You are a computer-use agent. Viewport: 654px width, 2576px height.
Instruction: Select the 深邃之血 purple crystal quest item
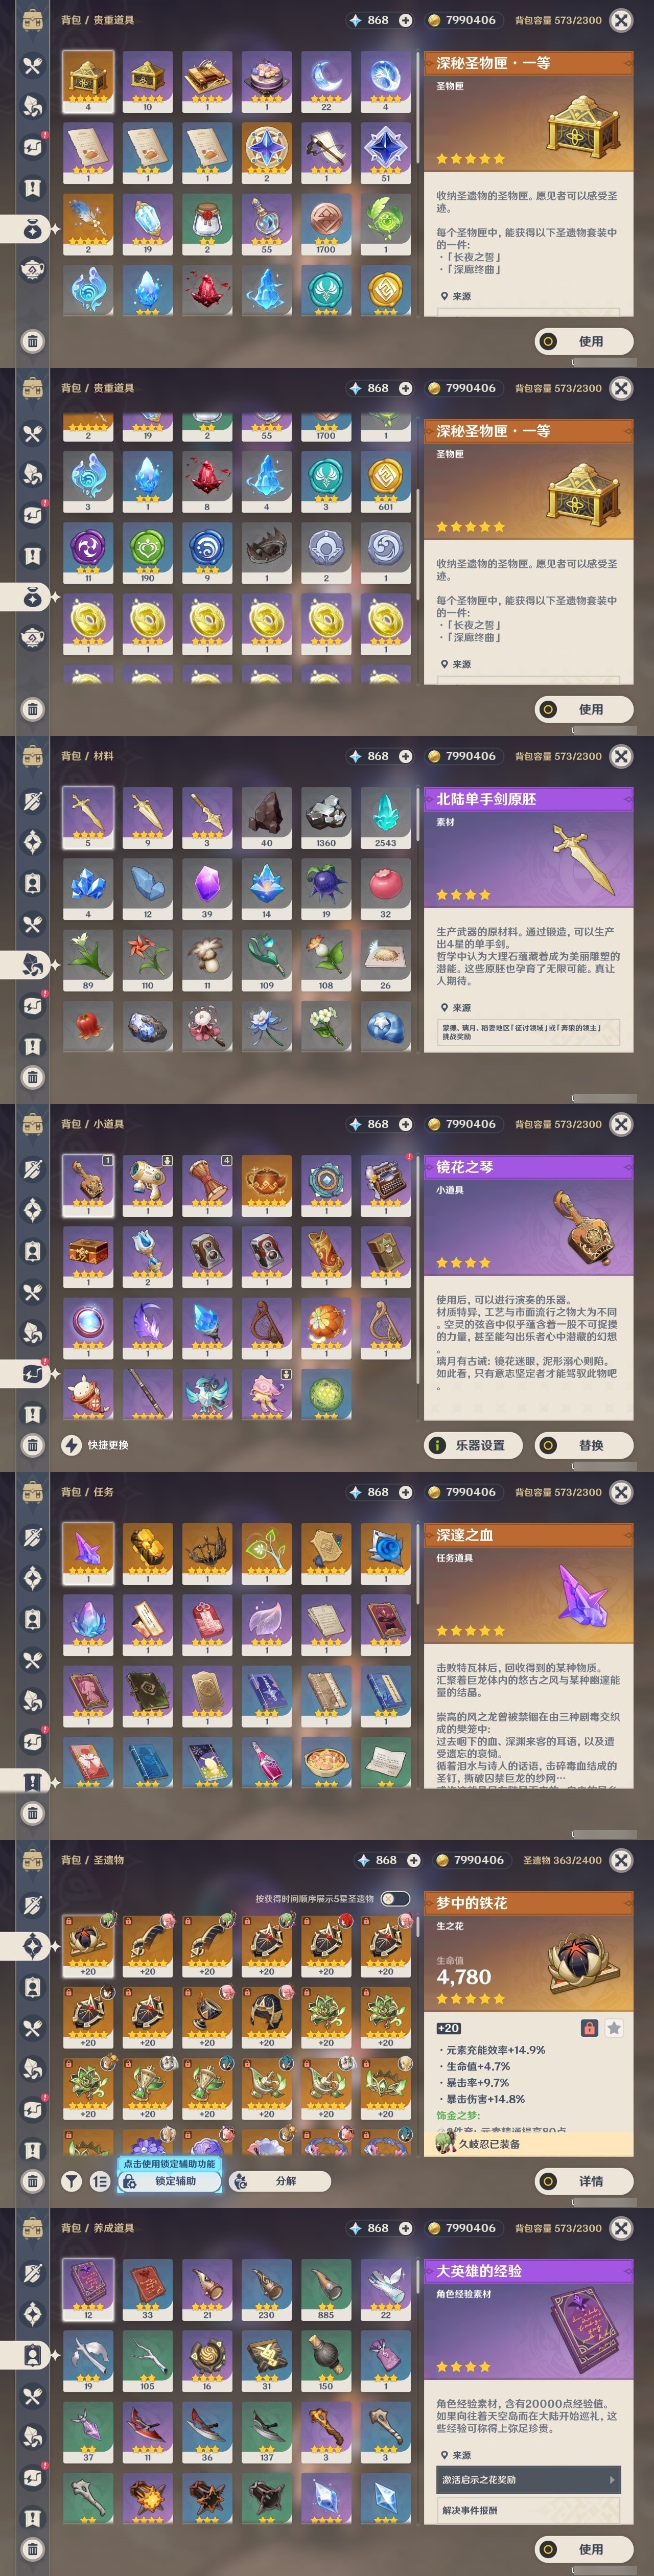pos(87,1553)
